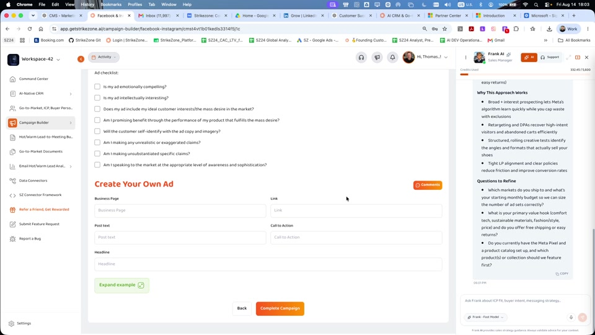Viewport: 595px width, 335px height.
Task: Click the Back button
Action: (x=242, y=308)
